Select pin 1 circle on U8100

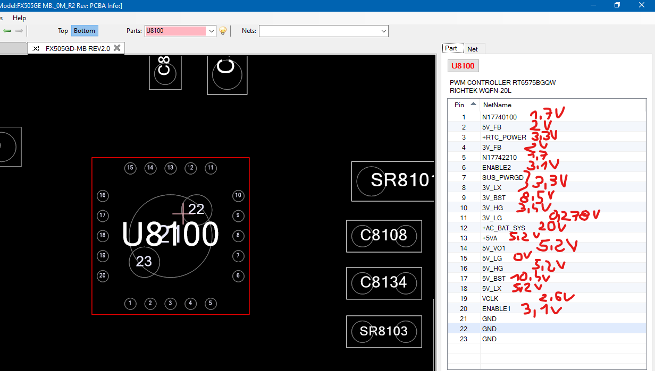coord(130,304)
